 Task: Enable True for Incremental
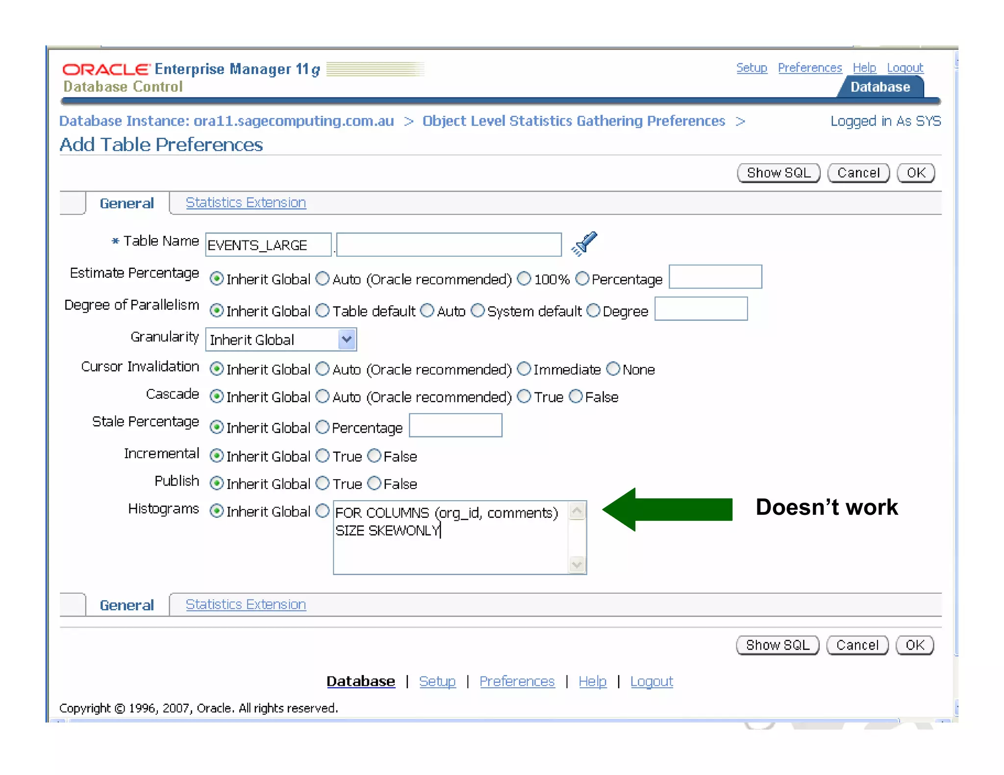323,456
